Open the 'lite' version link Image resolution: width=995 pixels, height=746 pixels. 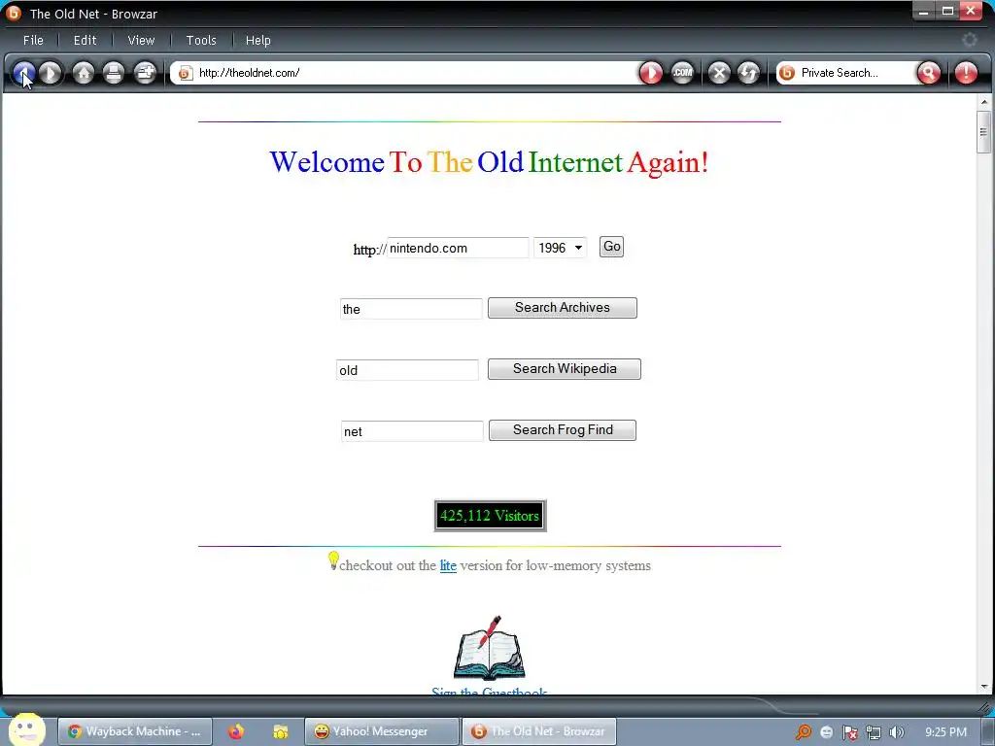click(448, 565)
